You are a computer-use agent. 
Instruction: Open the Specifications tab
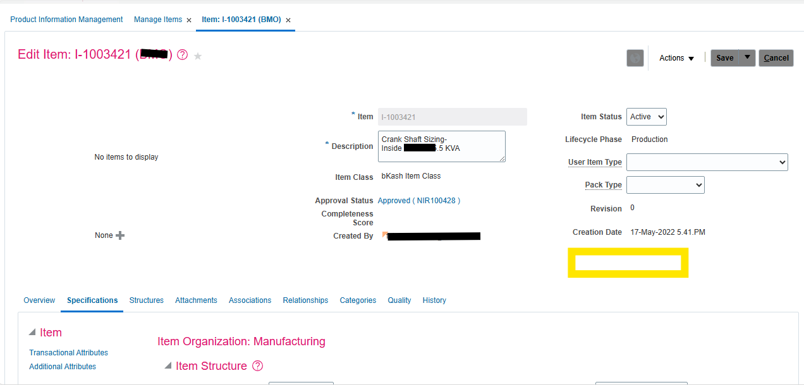click(x=92, y=300)
